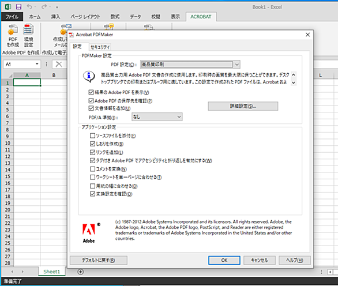338x286 pixels.
Task: Click the 準備完了 status bar text
Action: (x=13, y=281)
